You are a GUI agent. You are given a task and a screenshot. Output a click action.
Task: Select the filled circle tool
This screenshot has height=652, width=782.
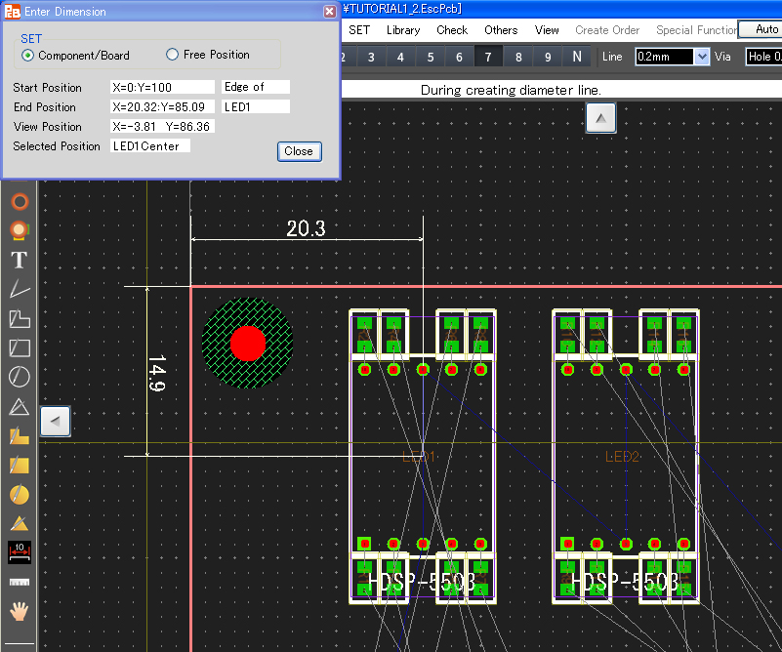point(20,494)
